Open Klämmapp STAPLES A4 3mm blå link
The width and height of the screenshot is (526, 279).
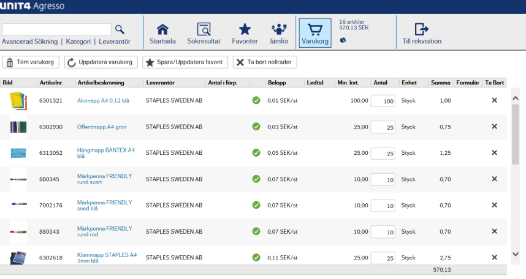coord(107,258)
